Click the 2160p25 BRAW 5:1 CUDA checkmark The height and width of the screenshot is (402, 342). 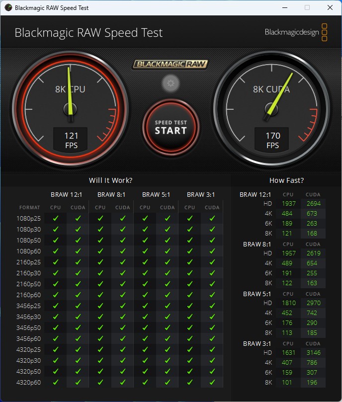168,262
